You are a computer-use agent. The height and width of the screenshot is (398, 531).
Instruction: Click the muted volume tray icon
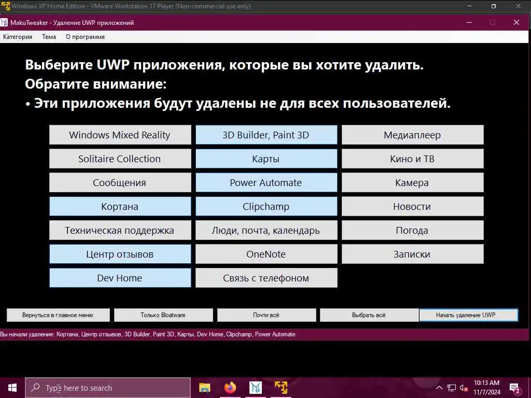464,388
